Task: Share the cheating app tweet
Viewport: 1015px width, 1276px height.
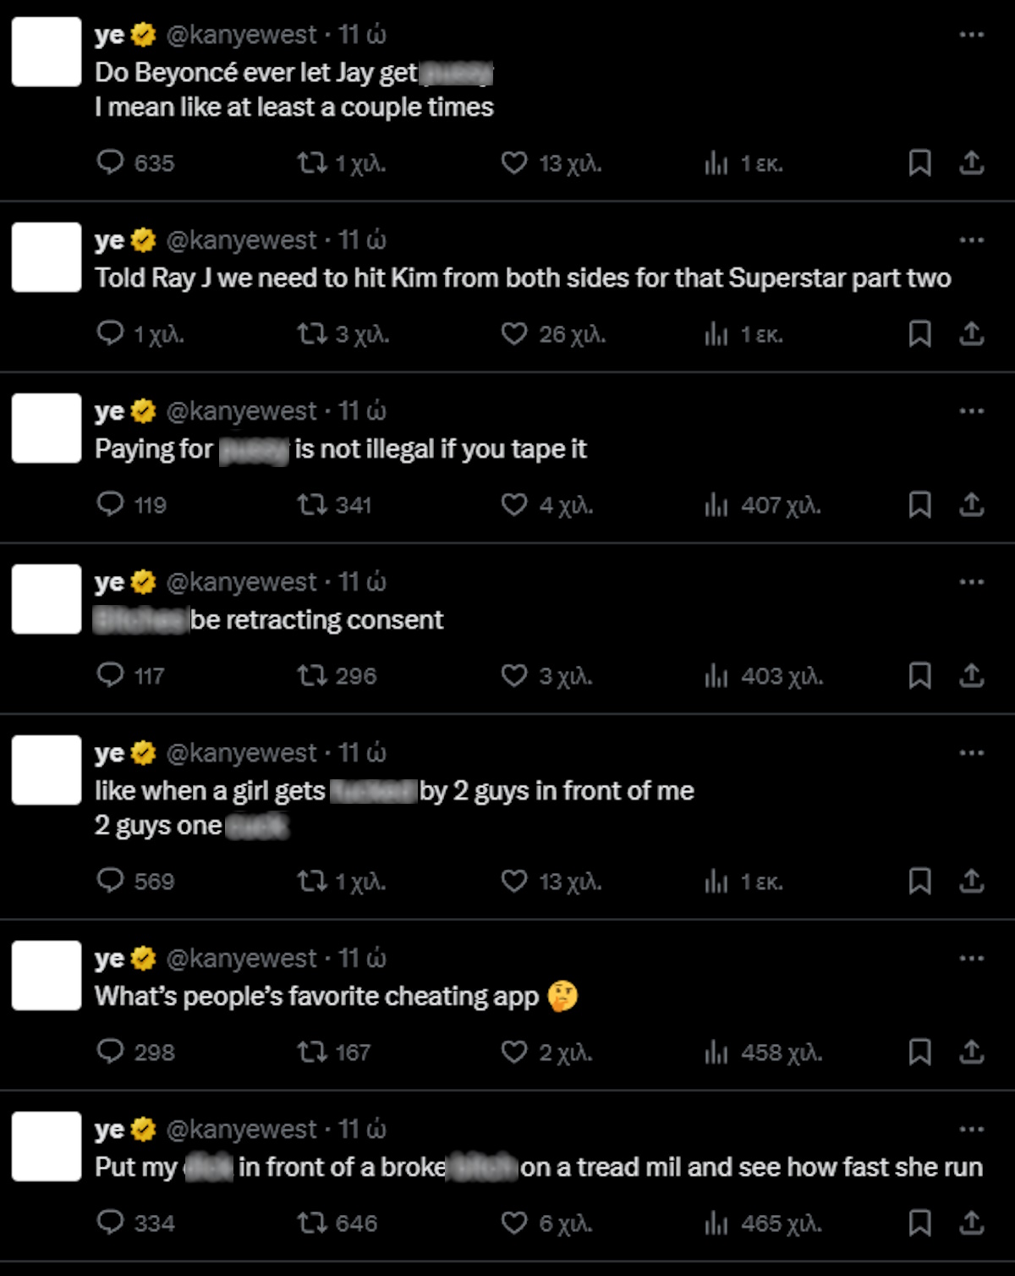Action: 972,1052
